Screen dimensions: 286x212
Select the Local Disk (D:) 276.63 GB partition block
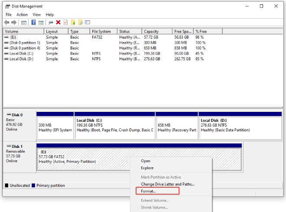(240, 126)
